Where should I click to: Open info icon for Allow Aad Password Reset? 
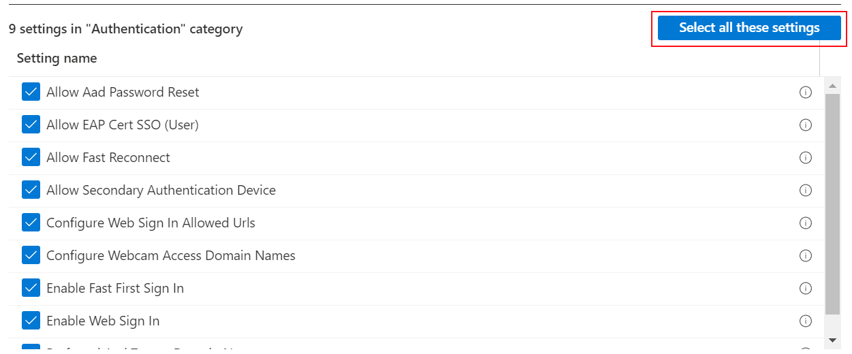[806, 93]
